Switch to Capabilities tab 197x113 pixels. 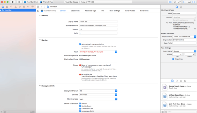tap(75, 11)
